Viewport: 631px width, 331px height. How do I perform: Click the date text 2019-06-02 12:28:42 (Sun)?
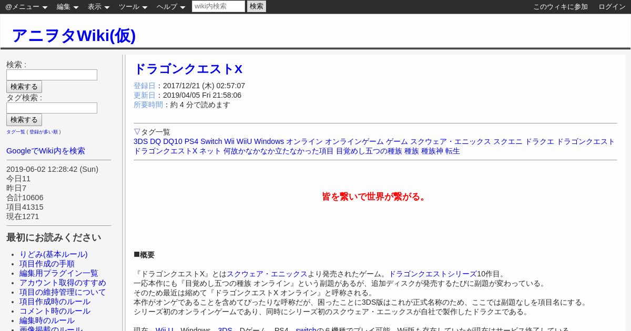click(52, 169)
